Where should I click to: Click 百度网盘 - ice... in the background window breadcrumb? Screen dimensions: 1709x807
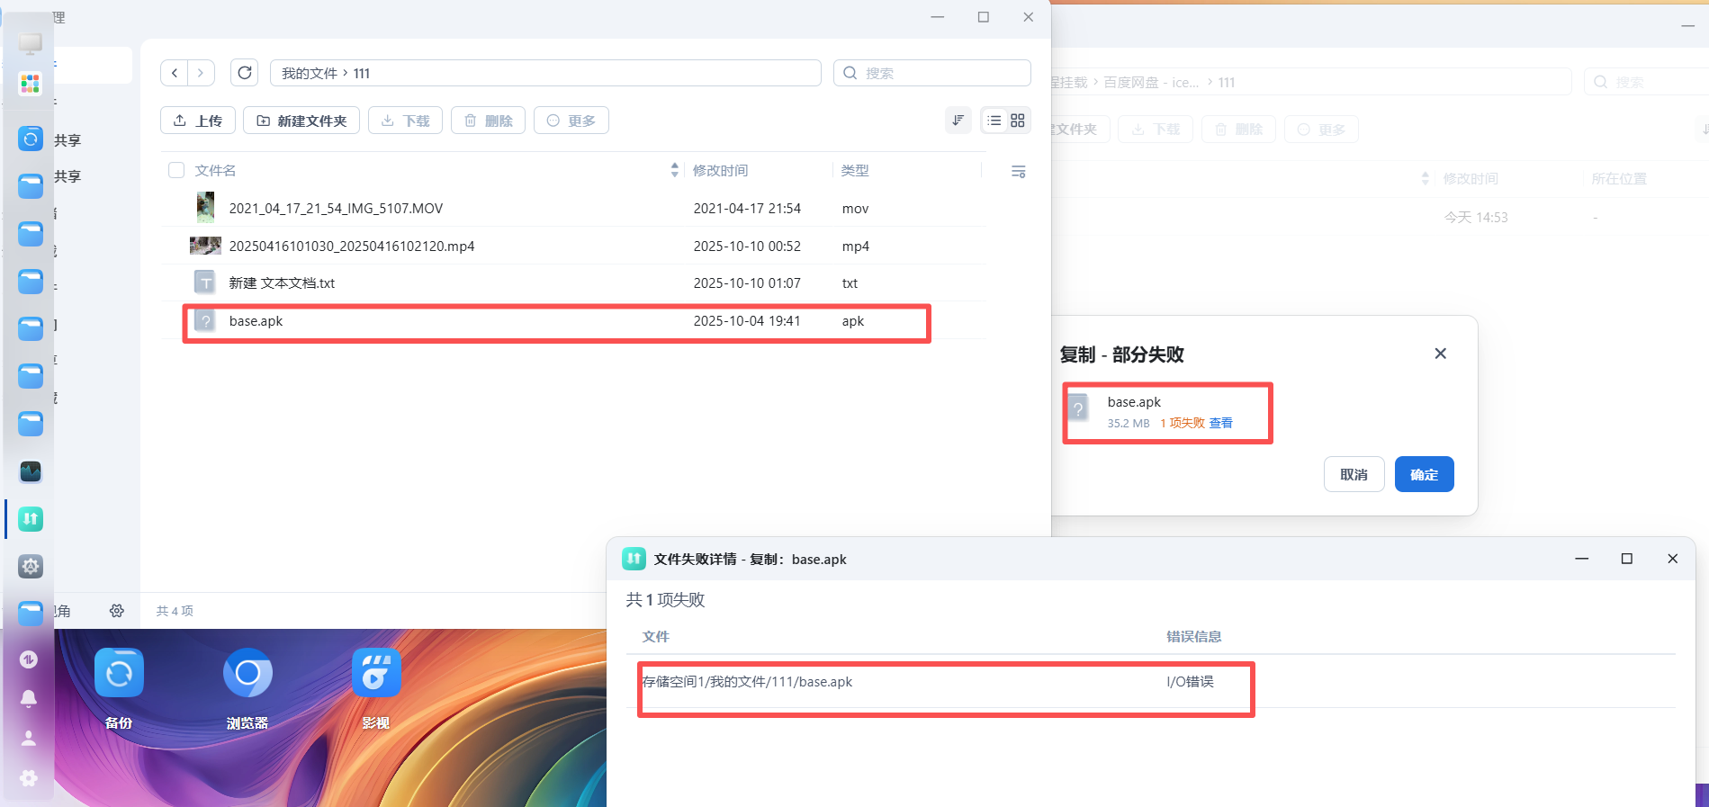pyautogui.click(x=1151, y=83)
